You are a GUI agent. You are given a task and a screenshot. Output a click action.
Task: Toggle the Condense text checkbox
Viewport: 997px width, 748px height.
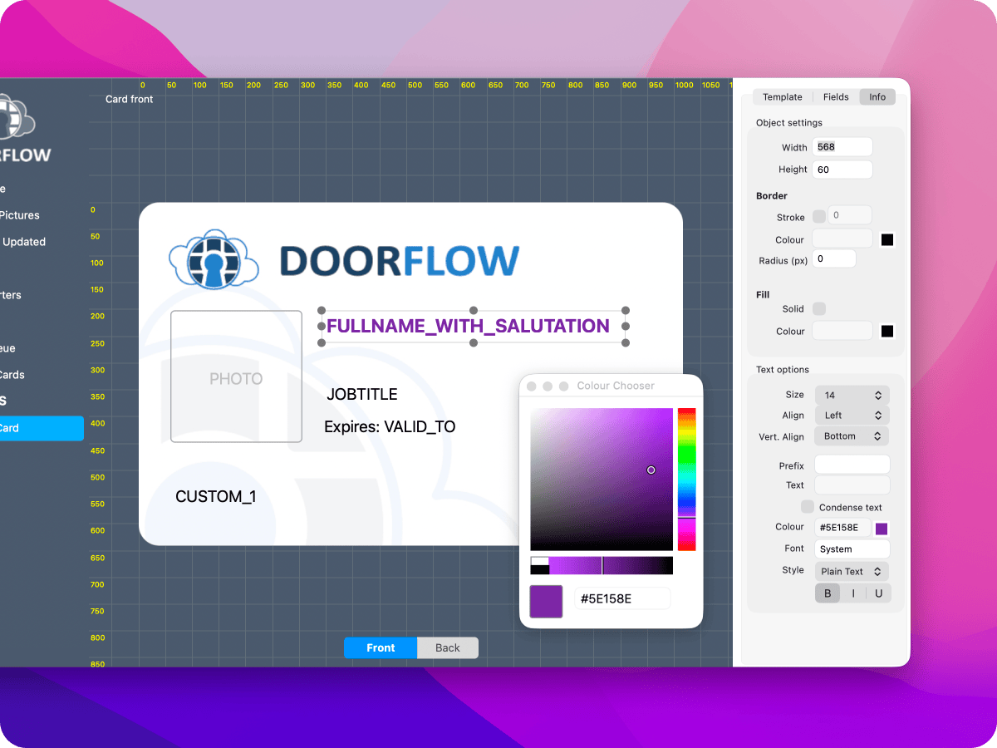click(808, 507)
